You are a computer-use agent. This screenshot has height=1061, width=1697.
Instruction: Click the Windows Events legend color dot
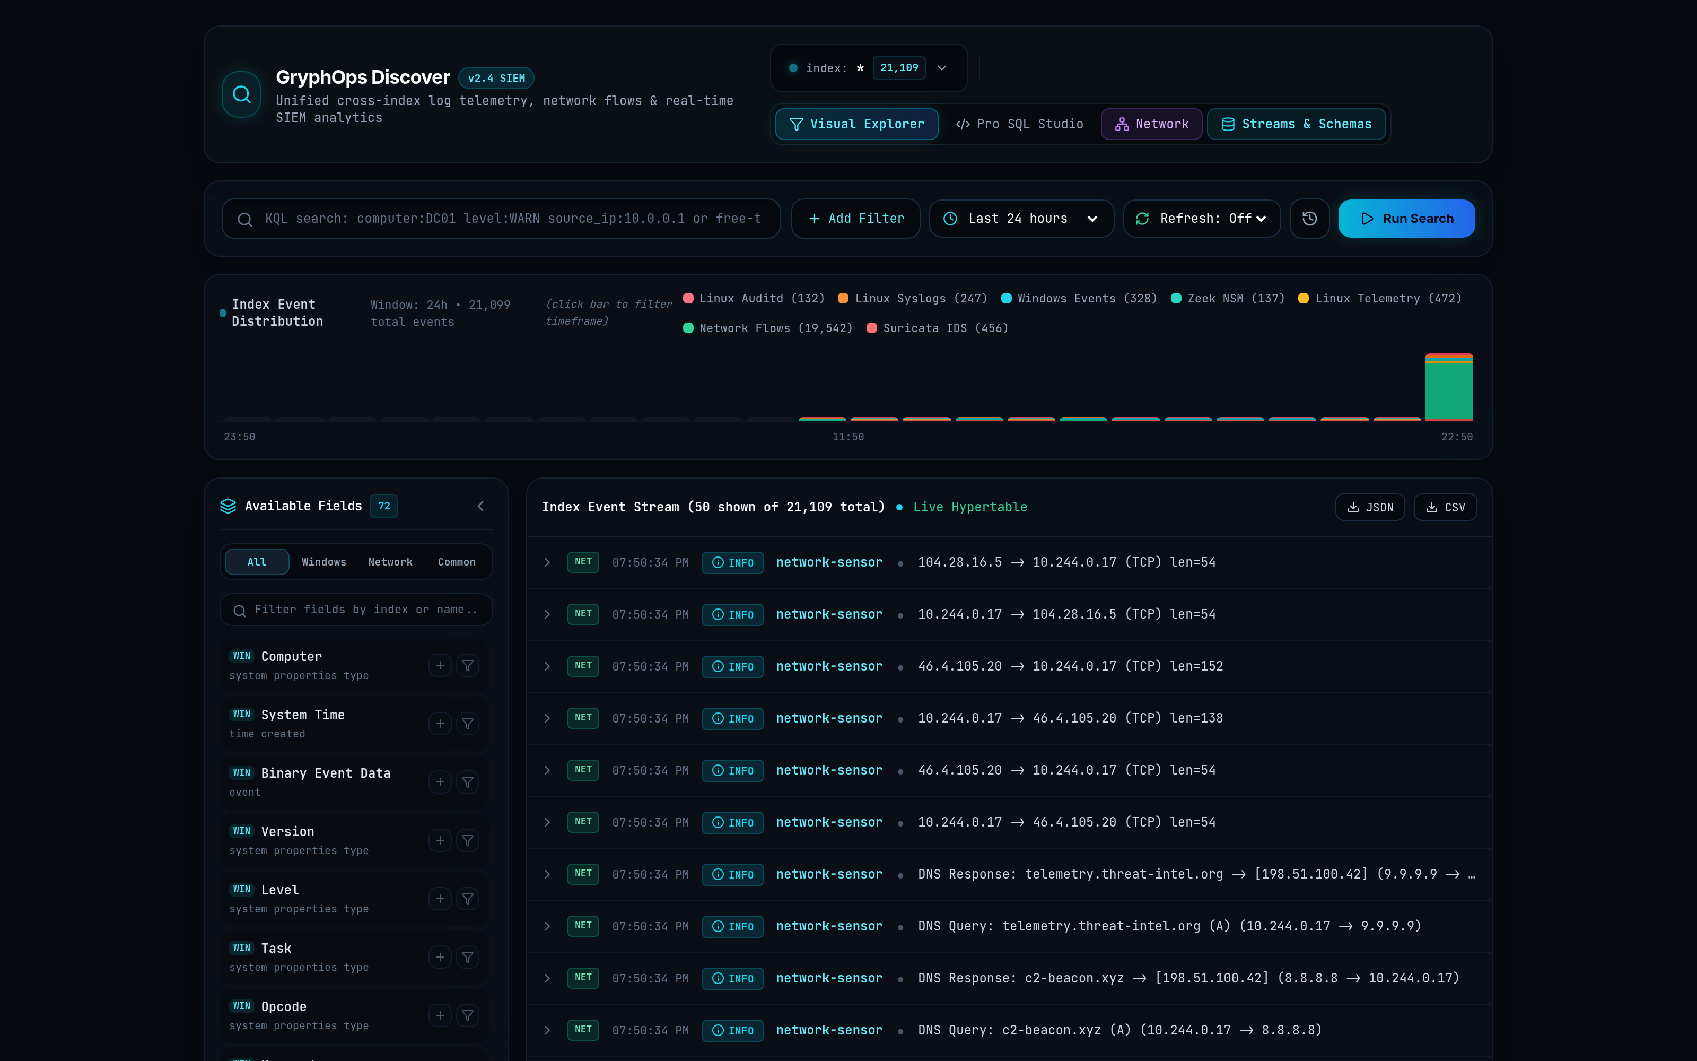coord(1007,298)
